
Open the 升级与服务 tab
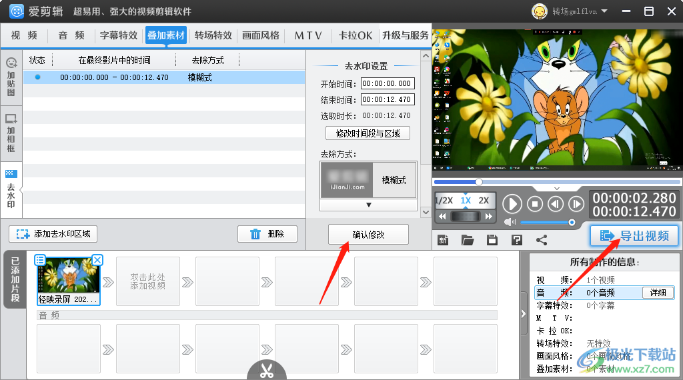[405, 35]
